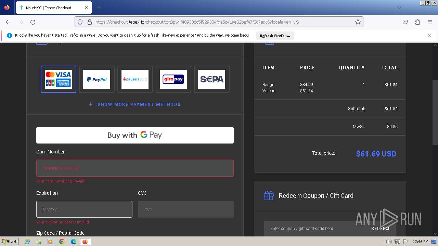Click the MwSt $9.85 value

point(392,126)
